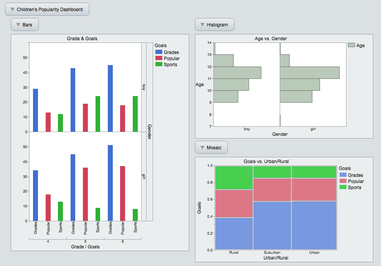Collapse the Mosaic section triangle
This screenshot has height=266, width=381.
coord(202,147)
